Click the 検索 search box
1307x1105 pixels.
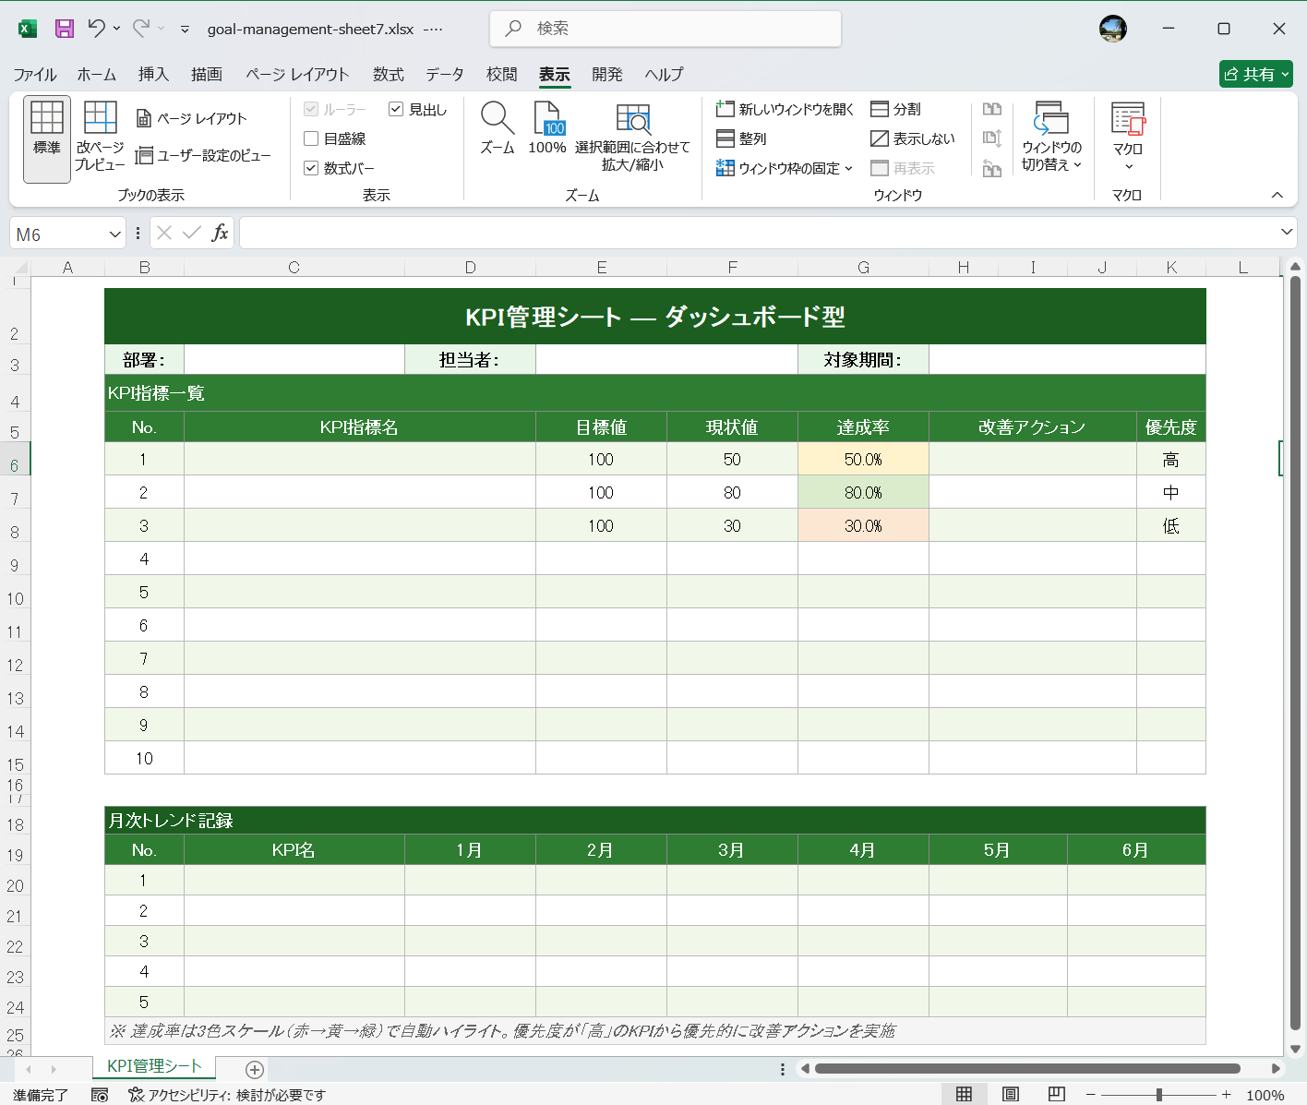665,29
